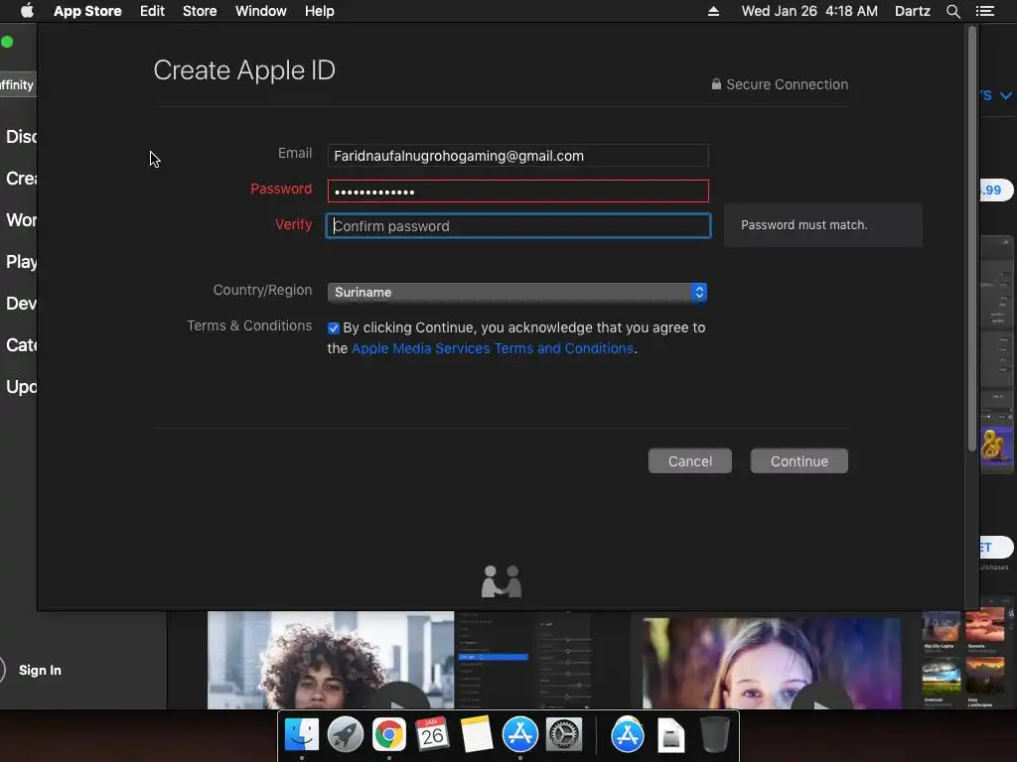Open Calendar from the Dock
The image size is (1017, 762).
pos(433,735)
